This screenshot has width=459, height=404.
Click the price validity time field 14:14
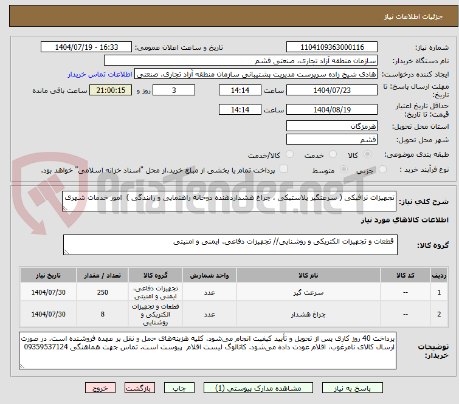pos(240,110)
